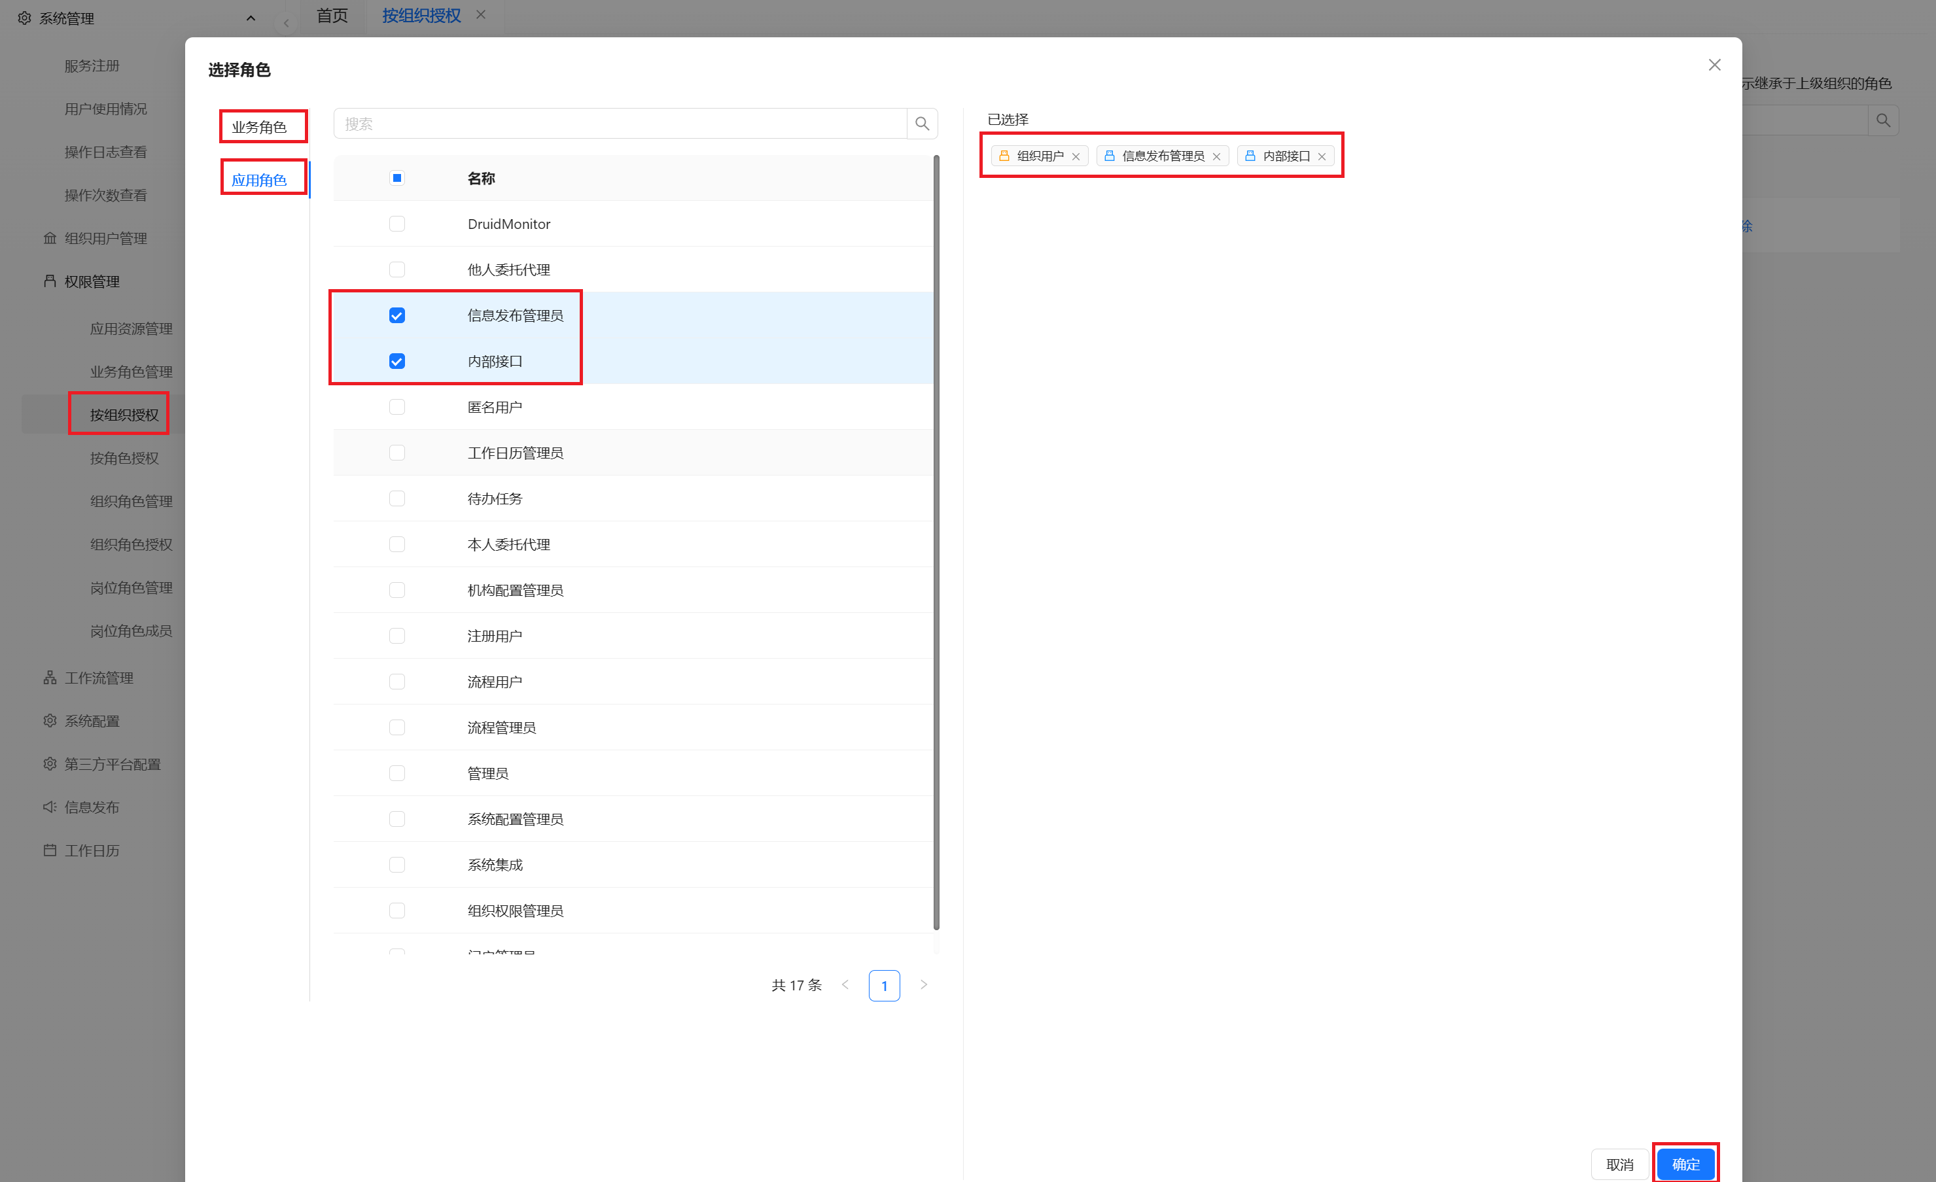Check the 工作日历管理员 checkbox
The height and width of the screenshot is (1182, 1936).
coord(396,453)
